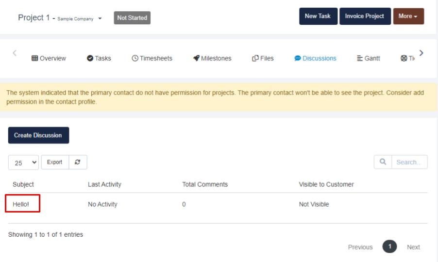Change the 25 entries per page dropdown
Viewport: 438px width, 262px height.
pos(23,163)
